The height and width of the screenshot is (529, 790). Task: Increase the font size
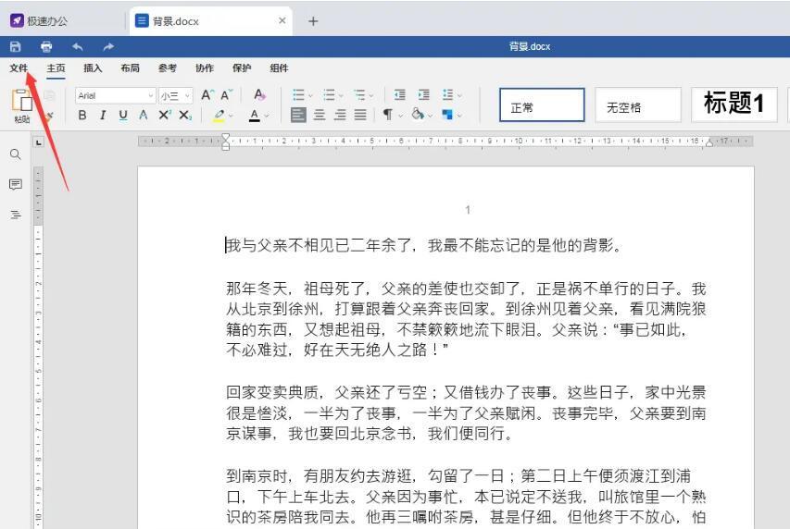pos(207,95)
